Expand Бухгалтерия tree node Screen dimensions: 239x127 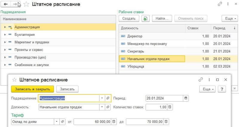pos(5,35)
